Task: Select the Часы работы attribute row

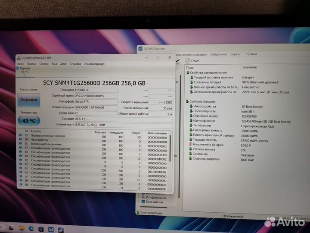Action: coord(94,140)
